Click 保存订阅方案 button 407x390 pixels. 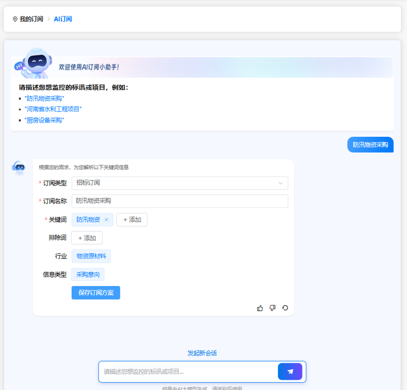click(96, 293)
